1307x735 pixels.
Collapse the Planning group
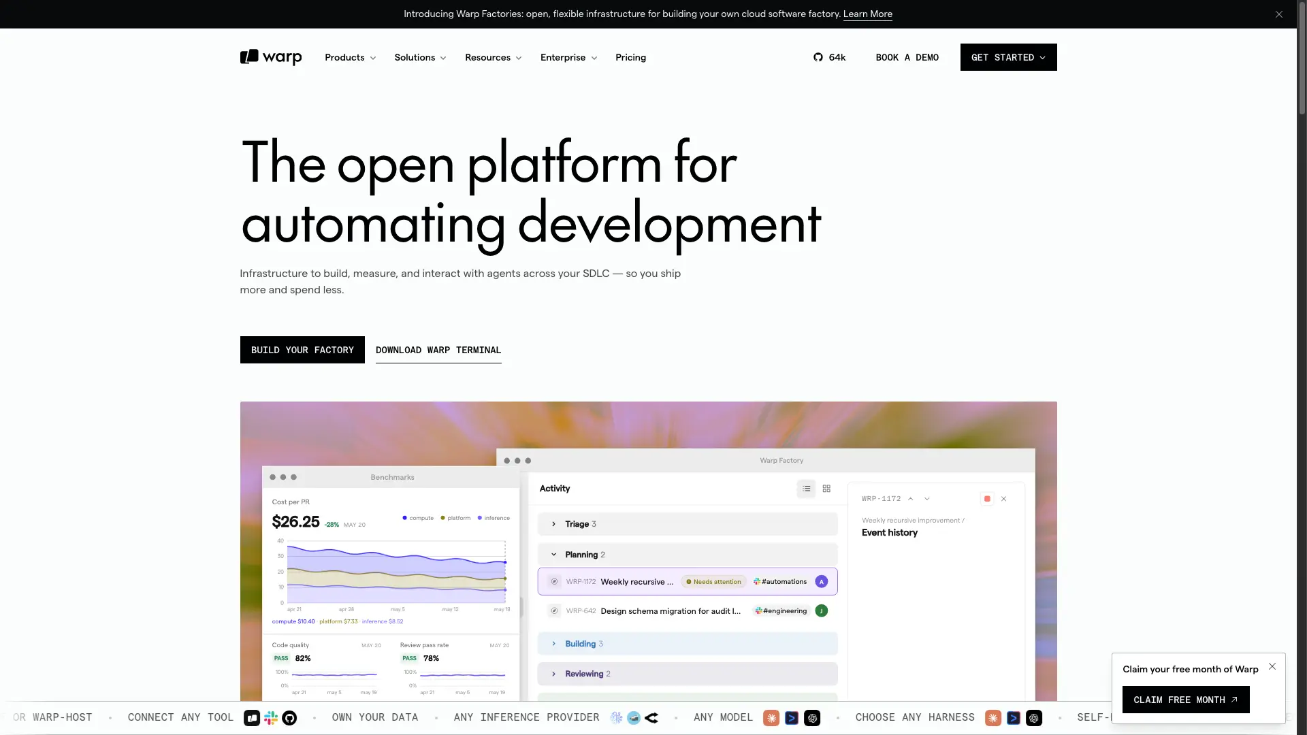(688, 555)
